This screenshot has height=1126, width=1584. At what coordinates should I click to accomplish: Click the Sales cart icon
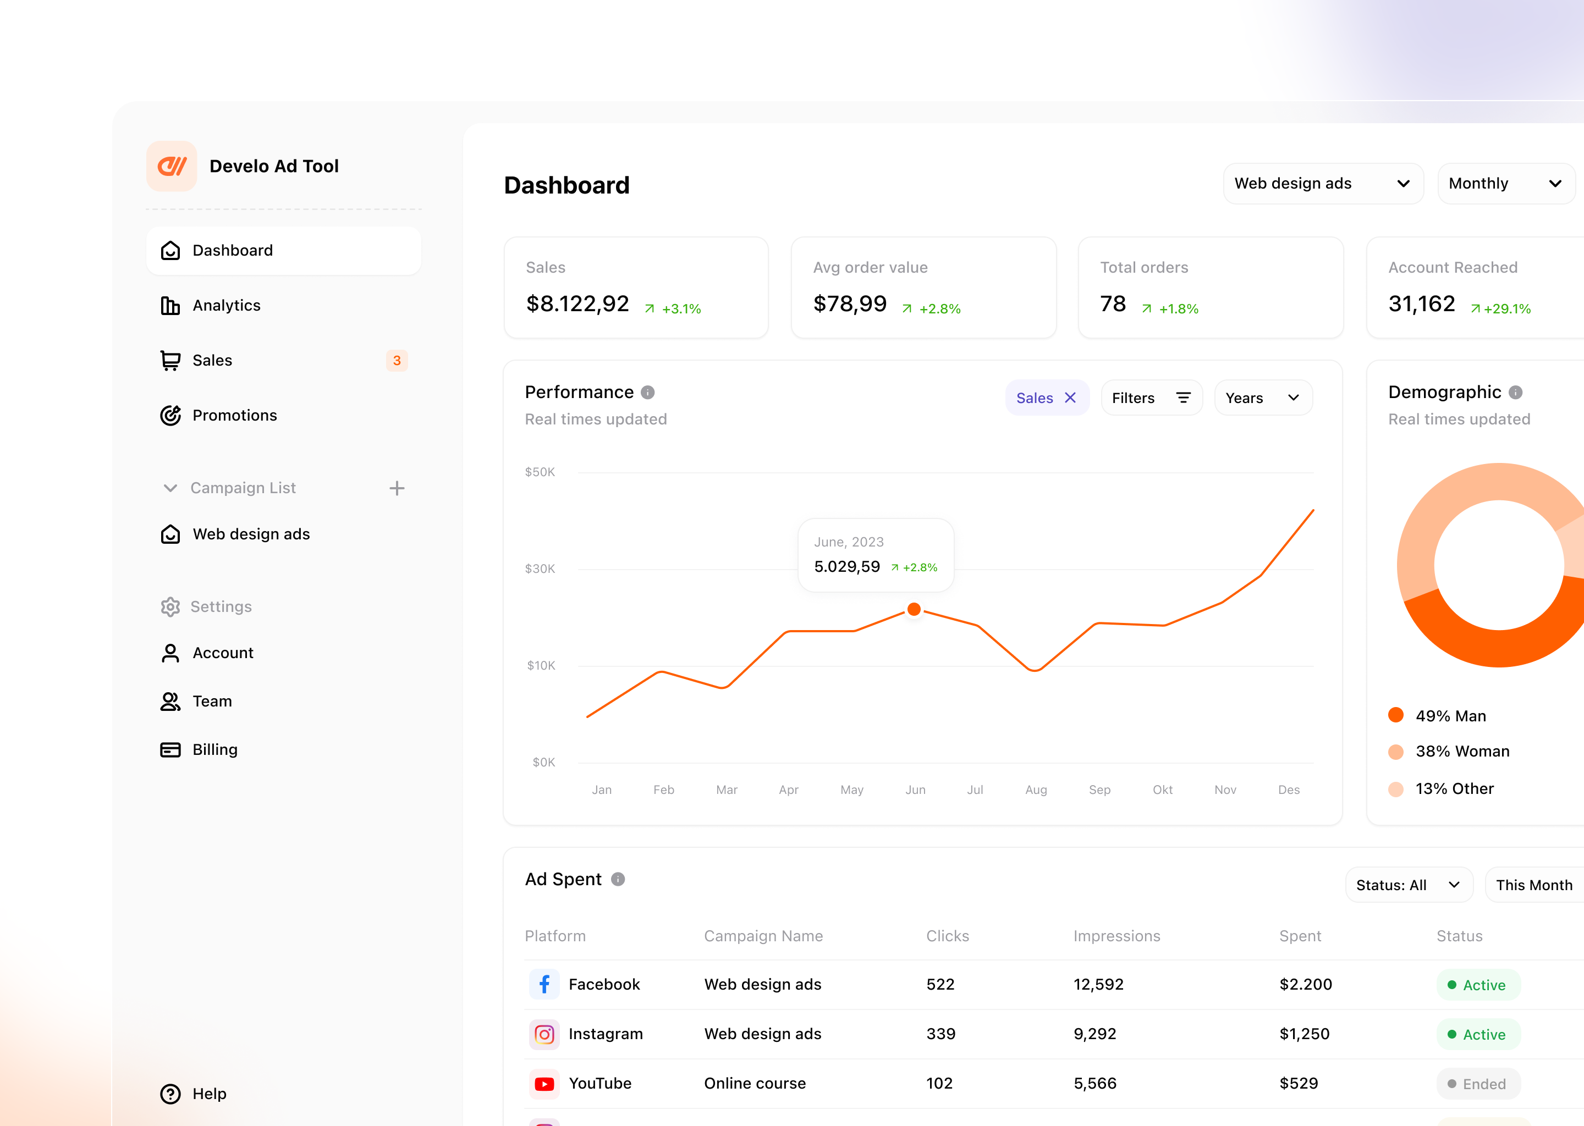click(x=170, y=361)
